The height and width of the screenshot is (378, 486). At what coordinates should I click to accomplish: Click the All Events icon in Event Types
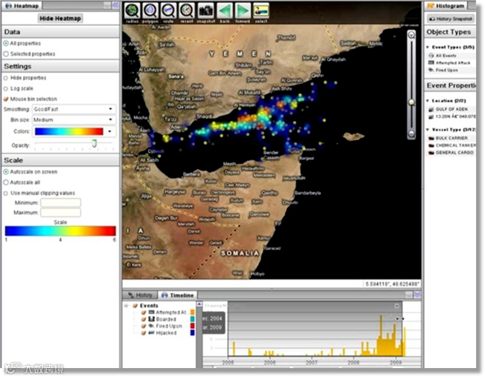coord(431,56)
